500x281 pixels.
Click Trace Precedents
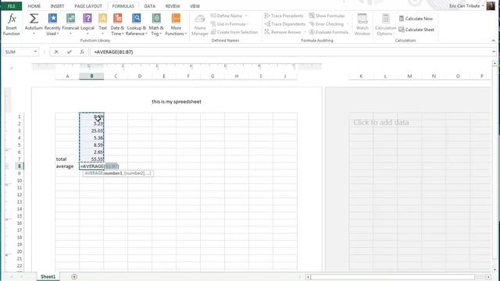pyautogui.click(x=284, y=16)
